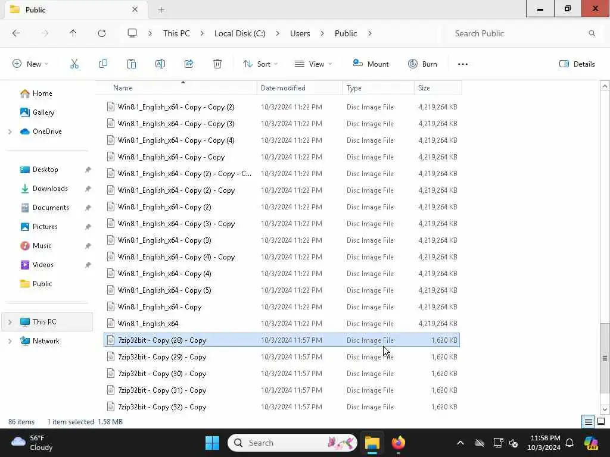Viewport: 610px width, 457px height.
Task: Expand chevron after Public in address bar
Action: [x=369, y=33]
